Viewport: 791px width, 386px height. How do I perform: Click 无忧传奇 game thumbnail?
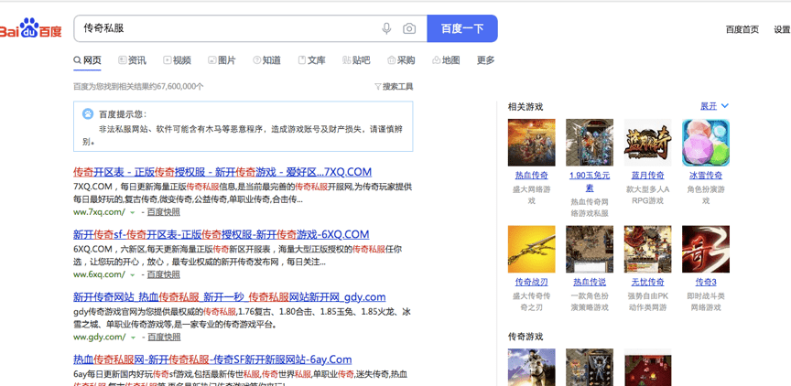(x=648, y=249)
